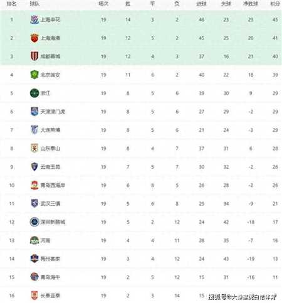Select the 进球 goals column header

click(x=201, y=4)
